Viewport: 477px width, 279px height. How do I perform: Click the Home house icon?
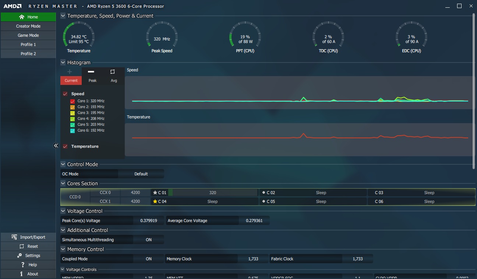click(22, 17)
